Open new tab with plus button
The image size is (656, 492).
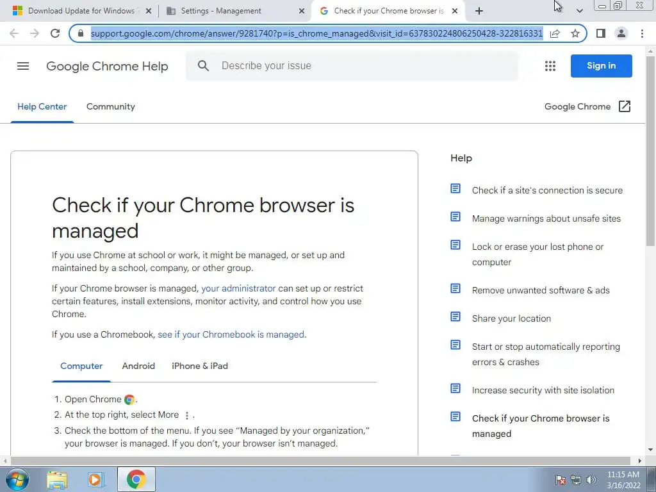479,11
